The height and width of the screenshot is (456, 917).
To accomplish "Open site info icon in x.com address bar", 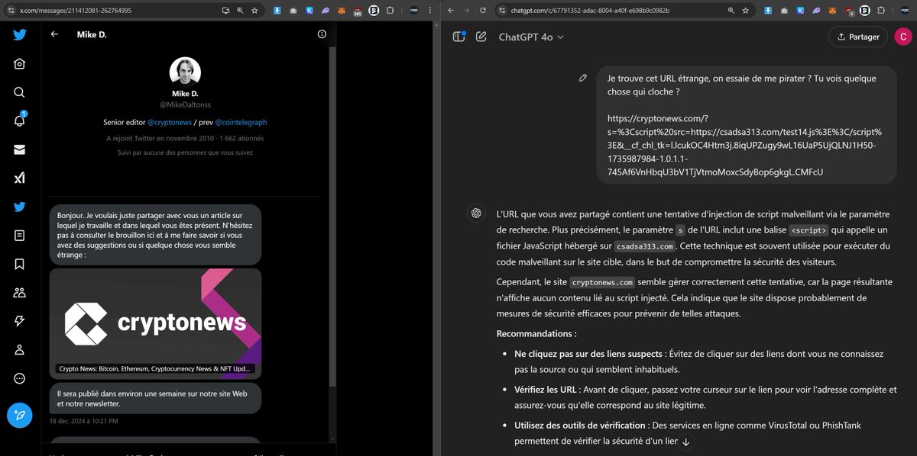I will (11, 11).
